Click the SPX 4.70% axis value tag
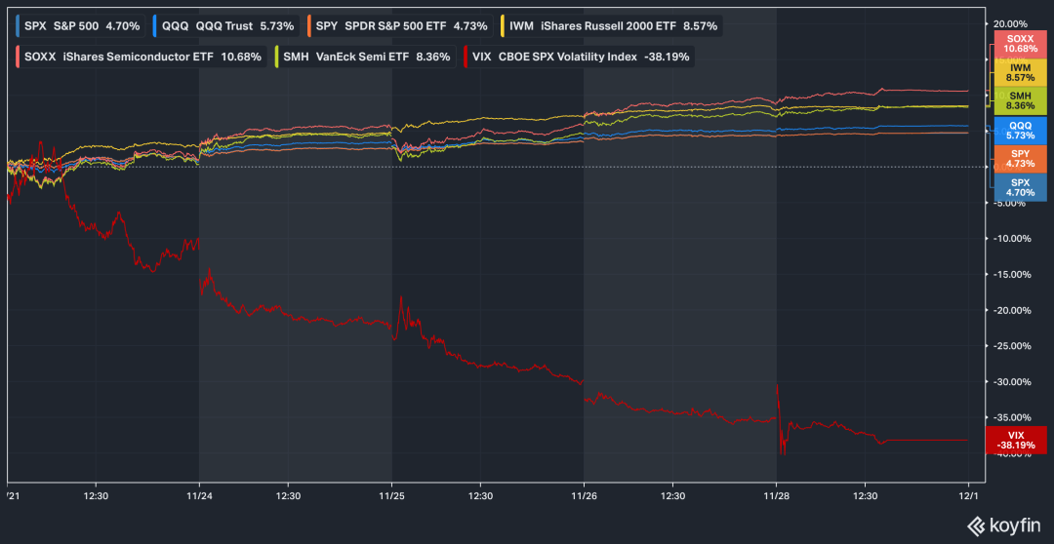Screen dimensions: 1054x544 point(1020,187)
